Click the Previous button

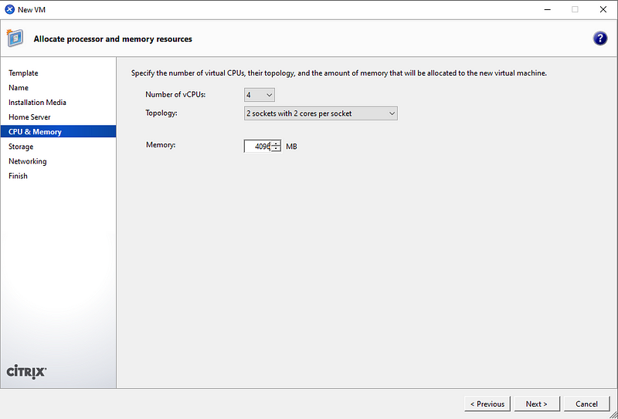point(487,404)
